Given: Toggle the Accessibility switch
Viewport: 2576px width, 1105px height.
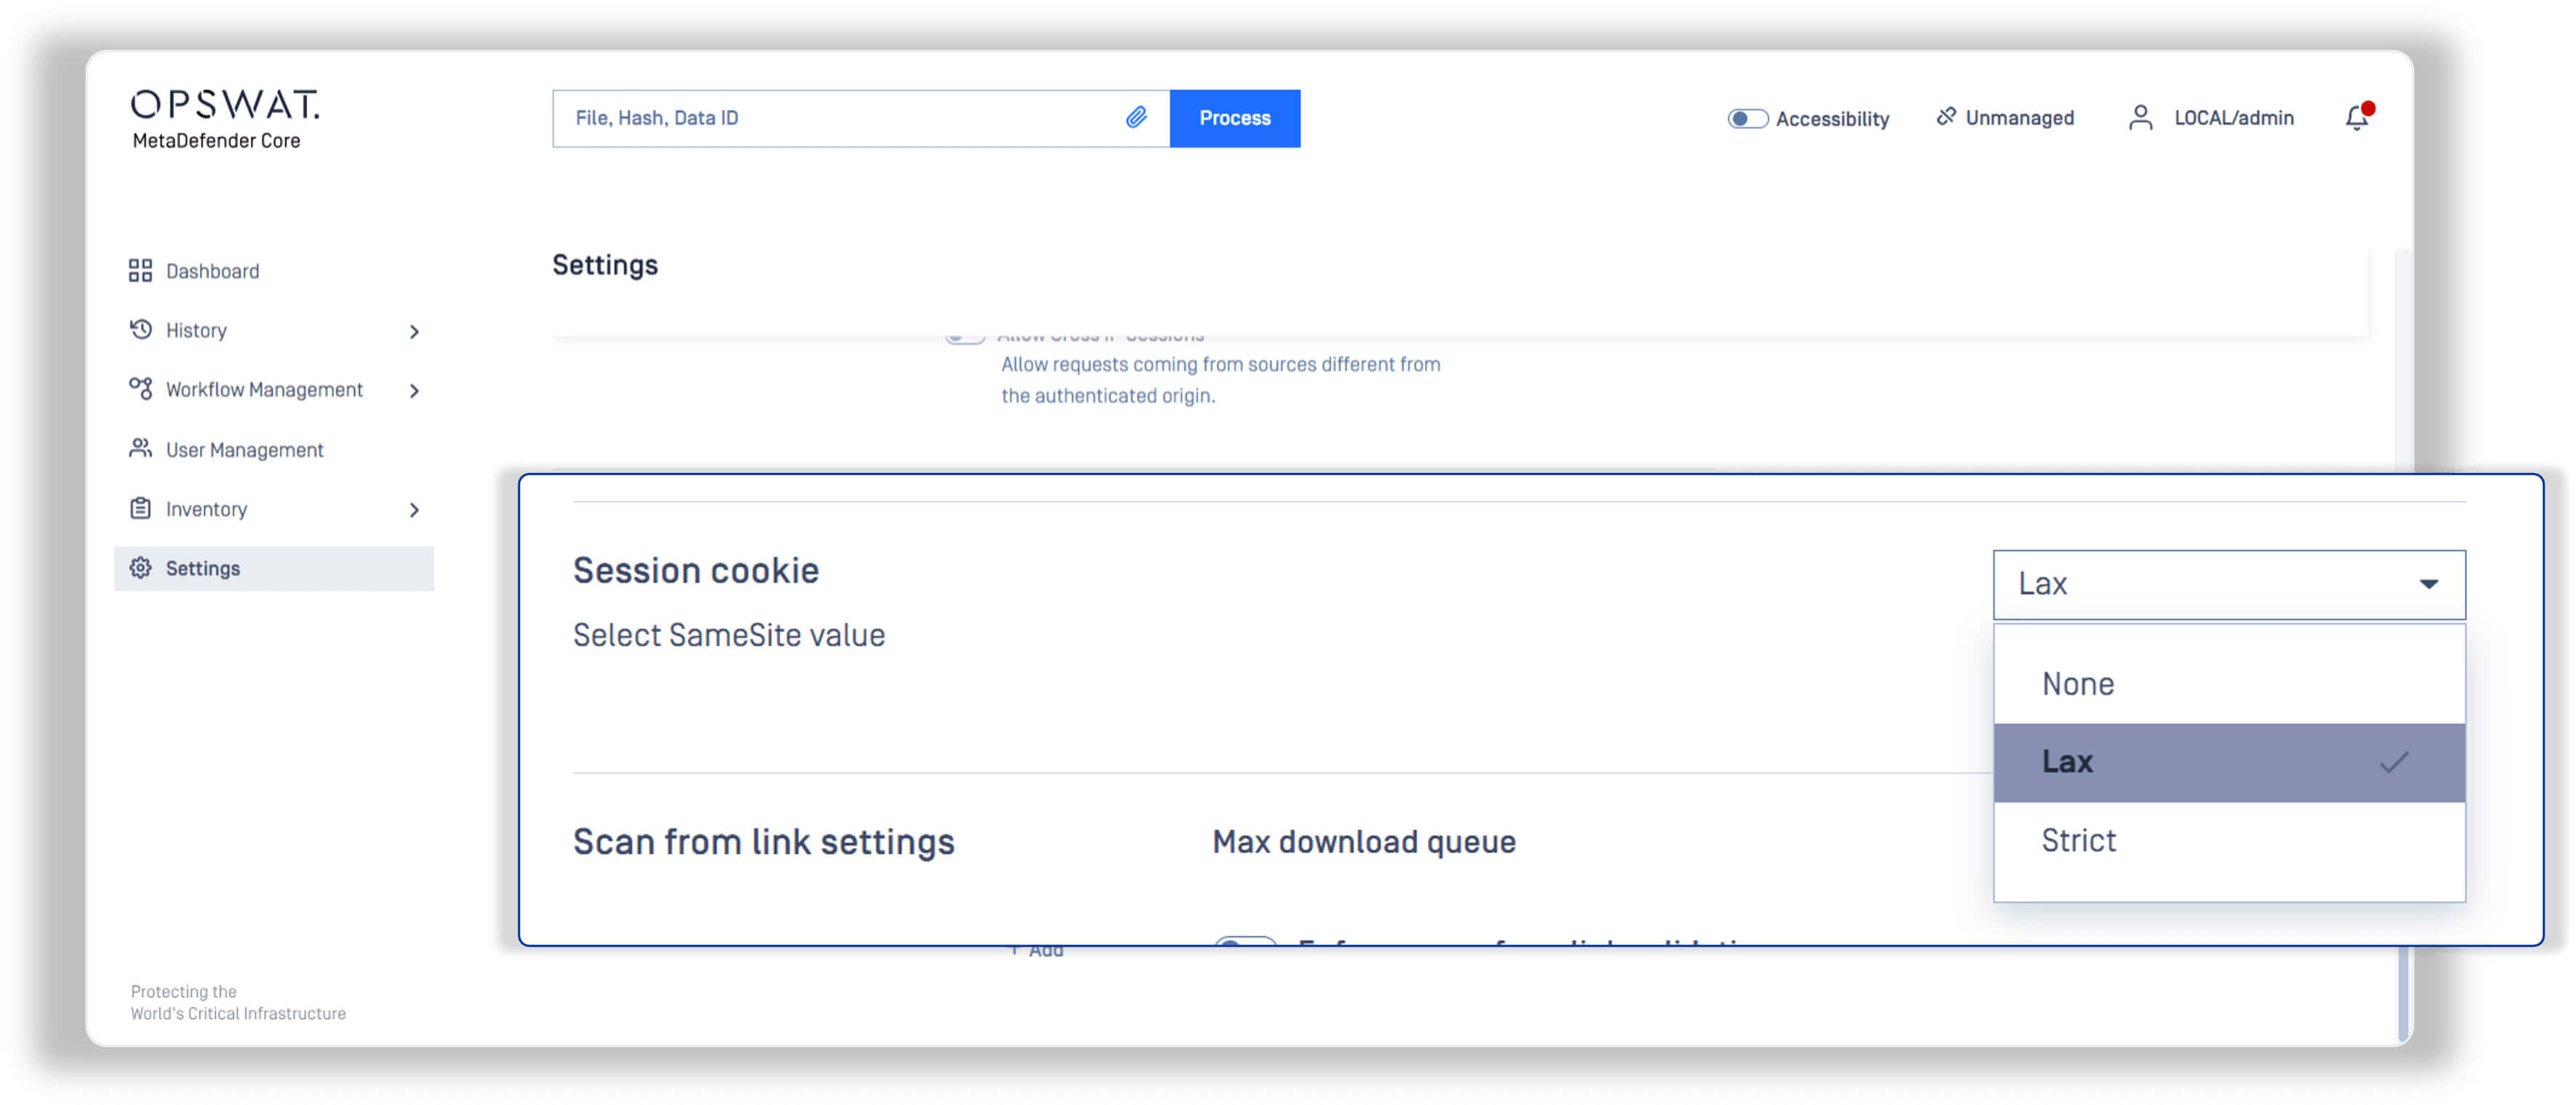Looking at the screenshot, I should pos(1747,119).
